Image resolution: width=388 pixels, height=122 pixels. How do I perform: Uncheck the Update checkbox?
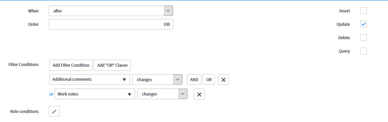(363, 24)
